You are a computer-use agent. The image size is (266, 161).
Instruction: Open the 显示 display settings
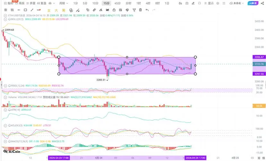point(209,3)
